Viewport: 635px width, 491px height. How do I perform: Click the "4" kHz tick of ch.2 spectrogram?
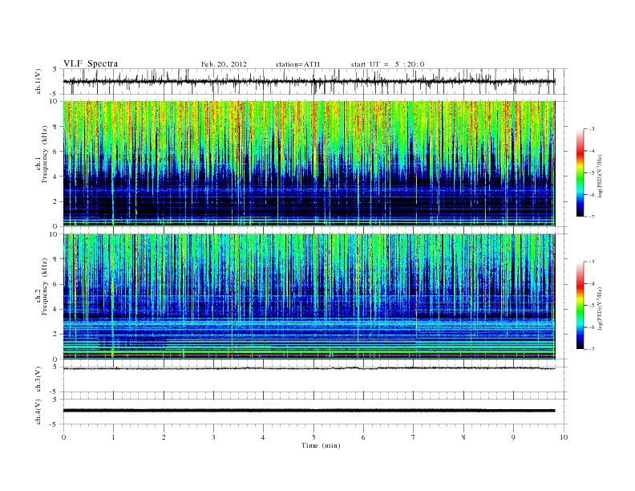click(x=56, y=309)
